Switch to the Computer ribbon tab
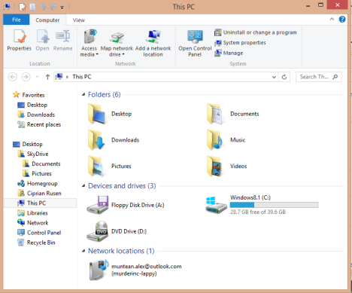352x293 pixels. click(x=47, y=20)
